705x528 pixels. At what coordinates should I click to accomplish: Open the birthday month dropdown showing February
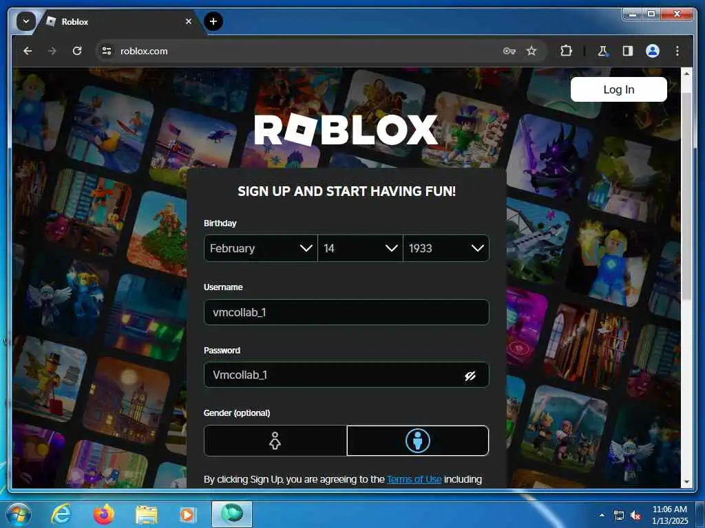coord(261,248)
